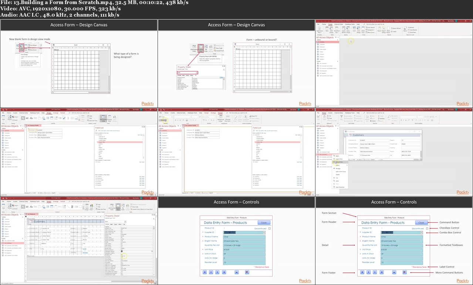Choose View Properties in the context menu
This screenshot has height=285, width=473.
pos(340,187)
